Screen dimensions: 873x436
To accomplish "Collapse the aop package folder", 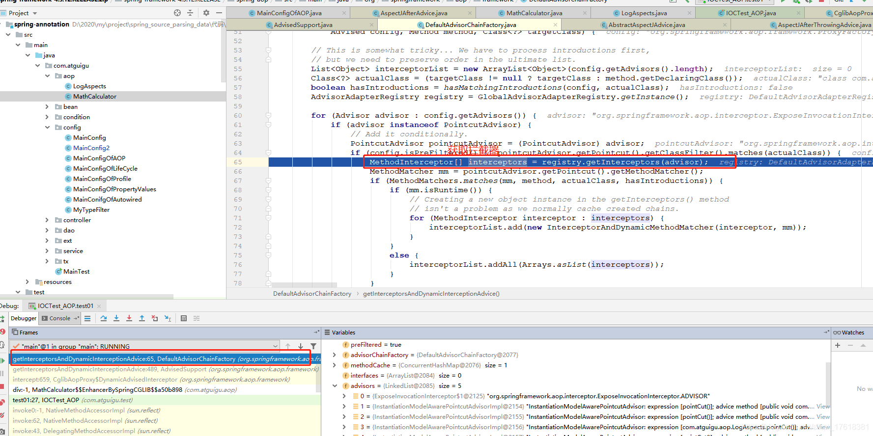I will 48,76.
